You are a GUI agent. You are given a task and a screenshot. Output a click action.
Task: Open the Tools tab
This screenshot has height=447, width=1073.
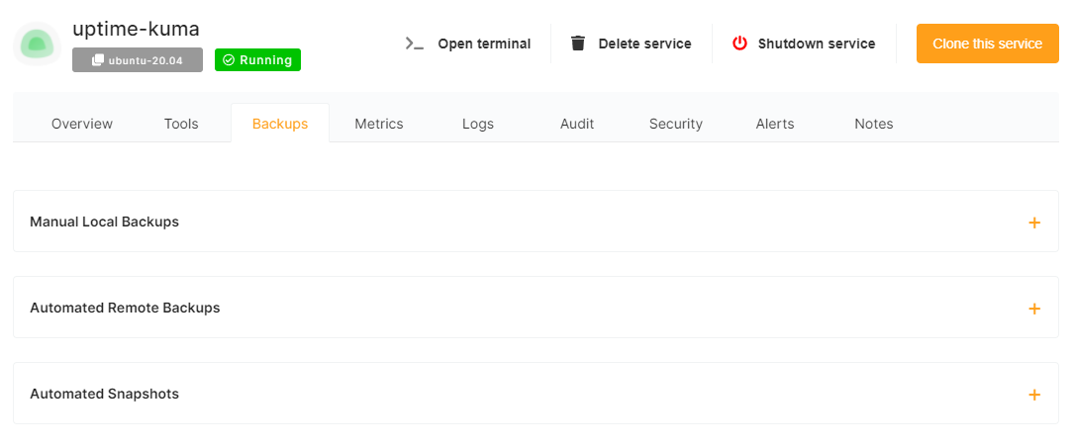(x=181, y=124)
